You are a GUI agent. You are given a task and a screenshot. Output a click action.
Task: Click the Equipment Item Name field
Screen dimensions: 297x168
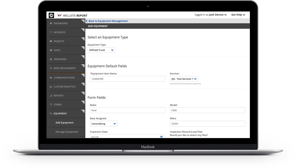[127, 79]
